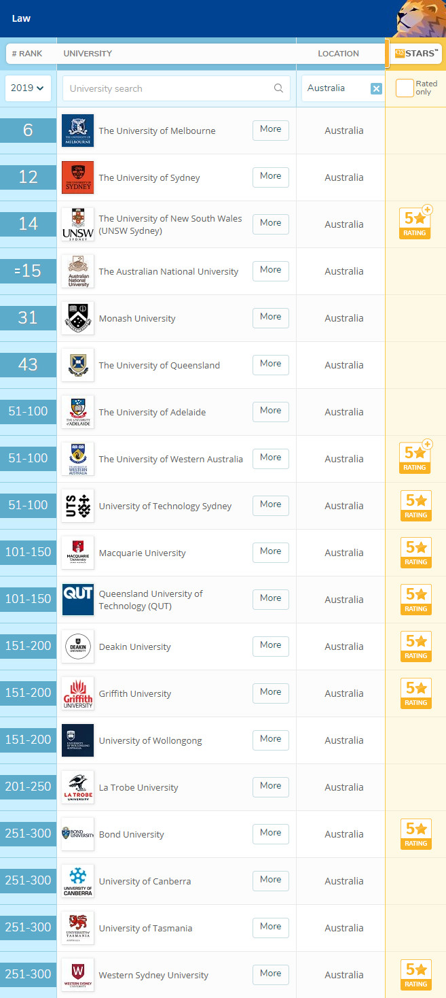Screen dimensions: 446x998
Task: Open the Griffith University link
Action: pos(135,694)
